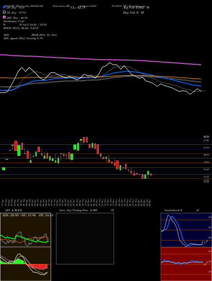212x281 pixels.
Task: Click the ADX (MGR) 20.9, 16, 24.4 line
Action: [30, 35]
